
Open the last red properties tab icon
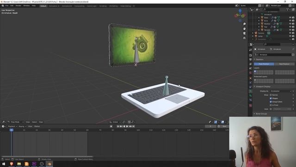point(251,105)
